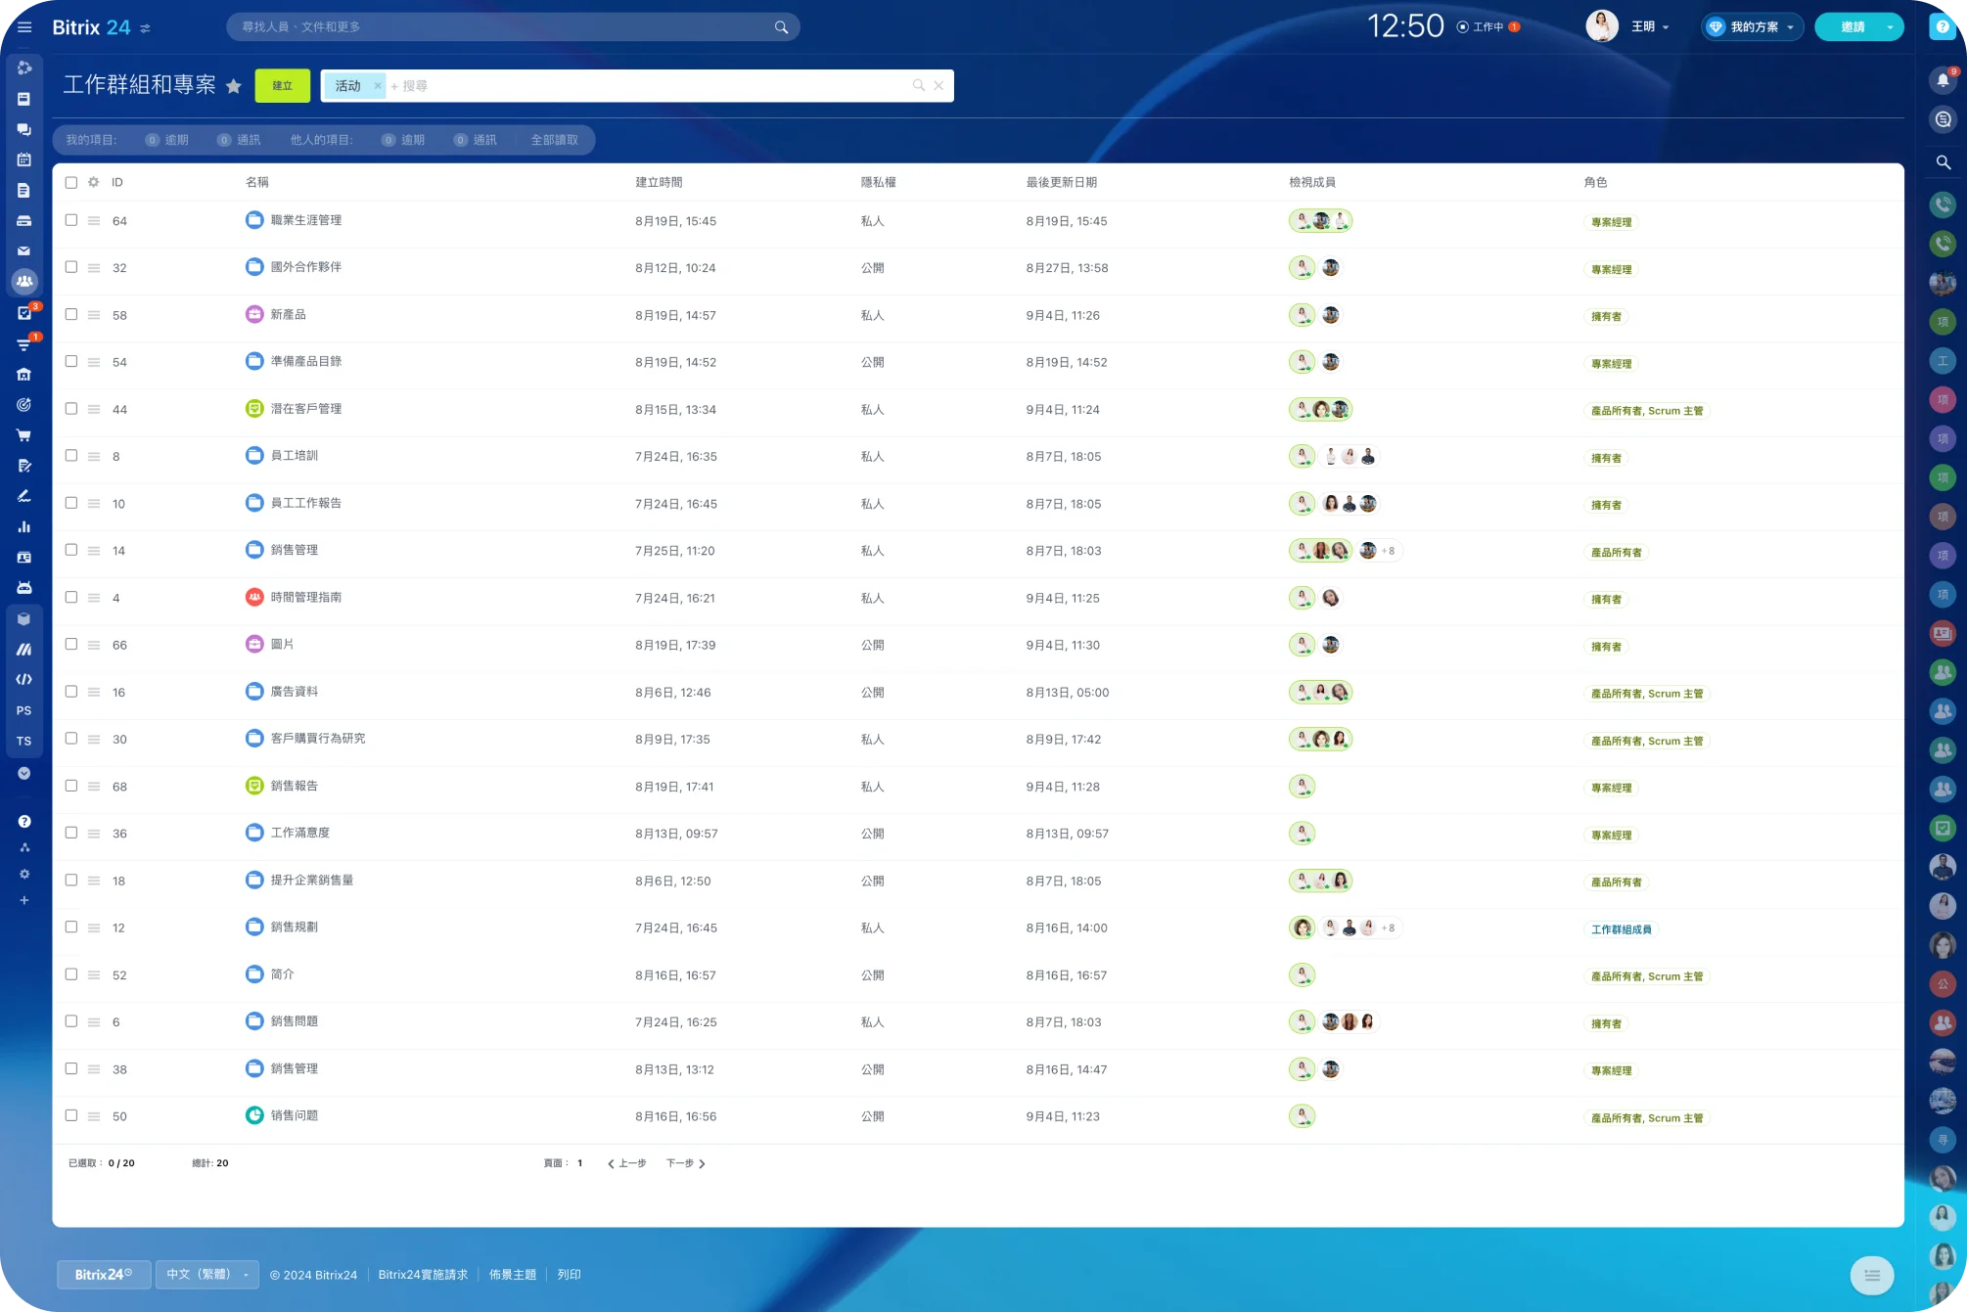Viewport: 1967px width, 1312px height.
Task: Check the row for ID 32 國外合作夥伴
Action: [71, 267]
